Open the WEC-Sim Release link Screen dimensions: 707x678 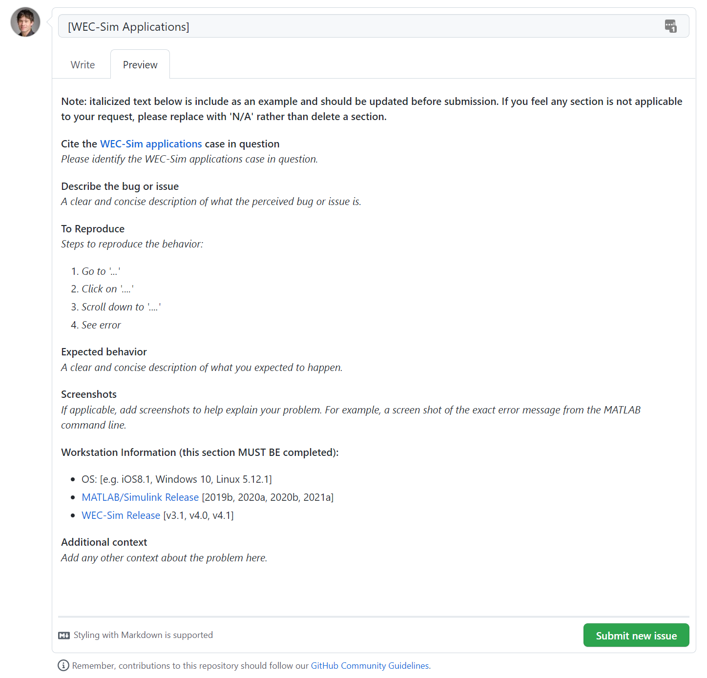[121, 515]
